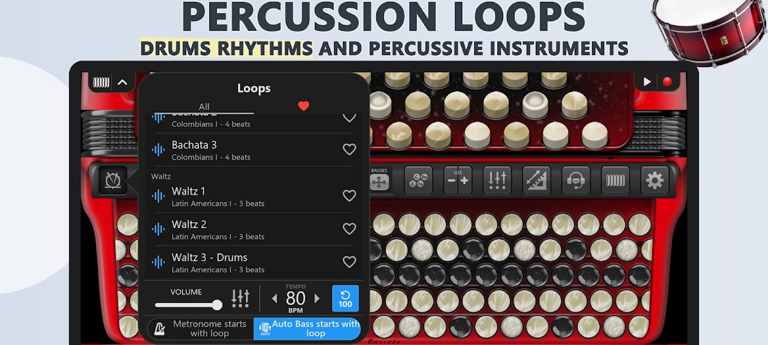Enable Metronome starts with loop

tap(200, 329)
